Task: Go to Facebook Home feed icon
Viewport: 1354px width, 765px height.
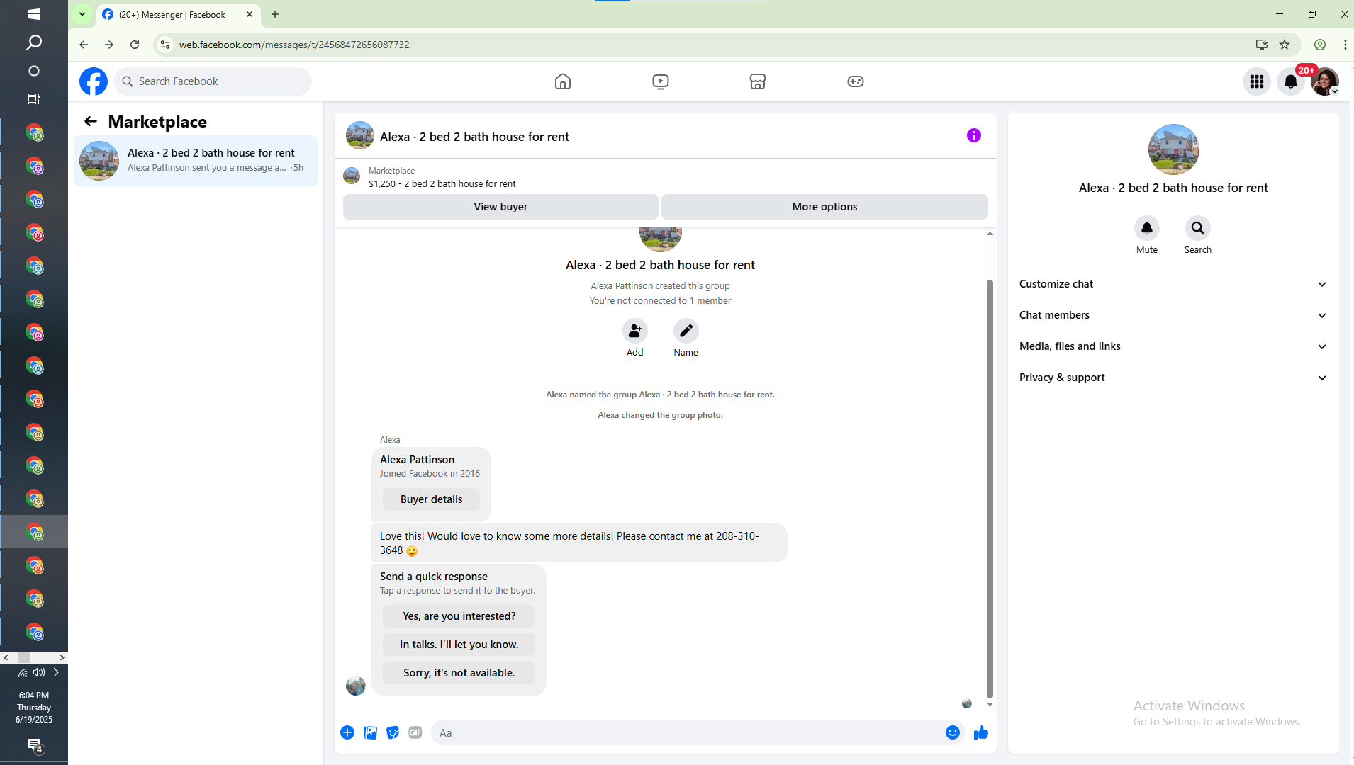Action: pyautogui.click(x=563, y=81)
